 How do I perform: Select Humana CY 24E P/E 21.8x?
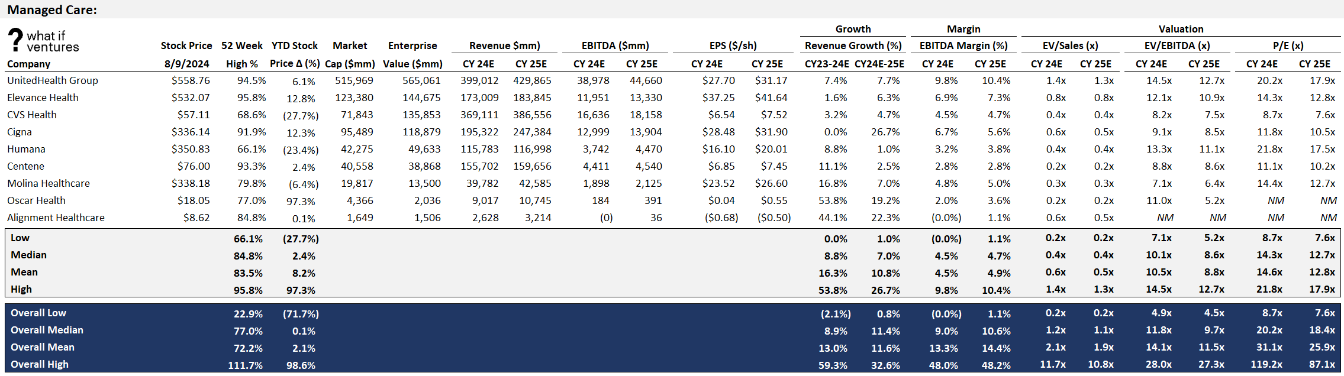[x=1269, y=149]
